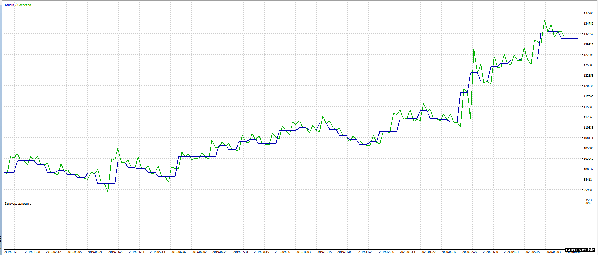Click the 95988 price scale value
598x255 pixels.
(588, 190)
